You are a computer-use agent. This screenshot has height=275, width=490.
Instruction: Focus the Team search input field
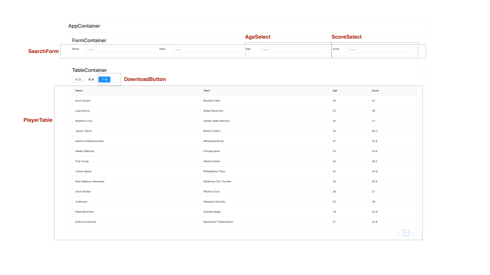pos(208,49)
